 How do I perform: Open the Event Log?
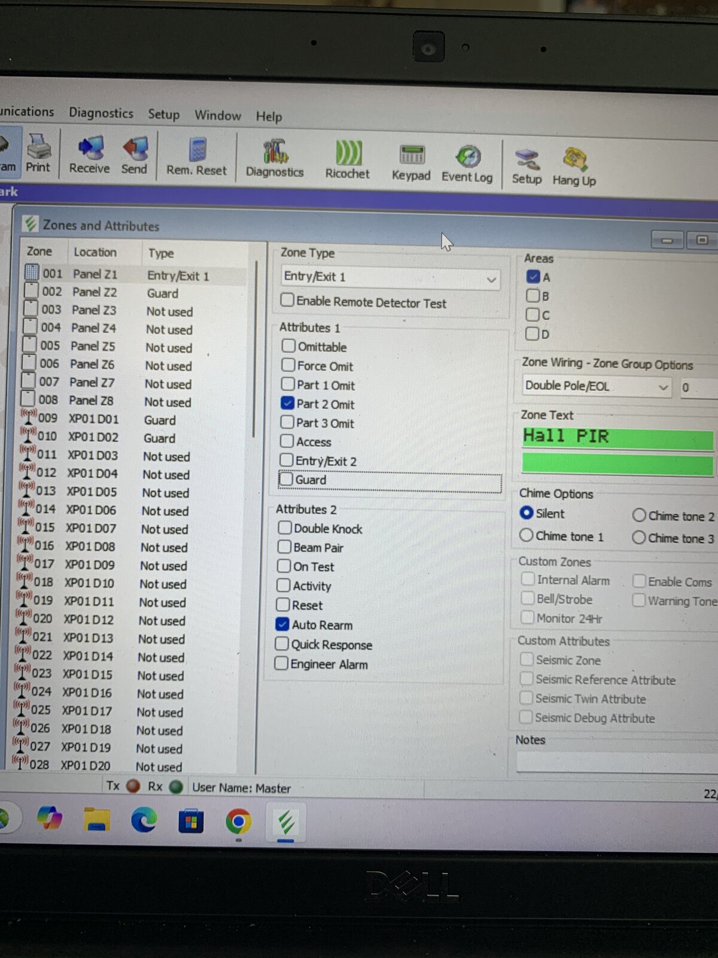467,163
